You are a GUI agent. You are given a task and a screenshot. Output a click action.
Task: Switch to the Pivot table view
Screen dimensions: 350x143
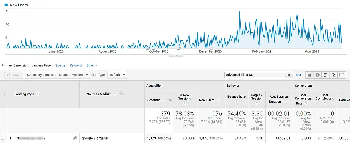(341, 75)
